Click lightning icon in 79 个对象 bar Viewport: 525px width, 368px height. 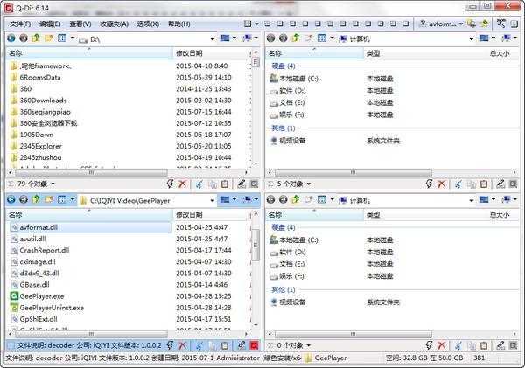pyautogui.click(x=170, y=184)
